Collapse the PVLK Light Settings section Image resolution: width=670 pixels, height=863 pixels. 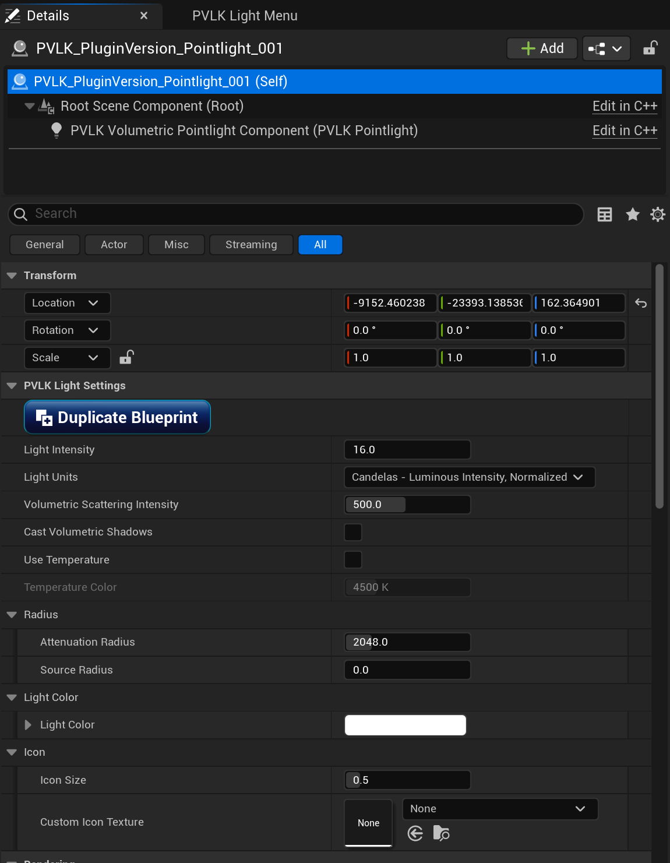click(x=12, y=386)
